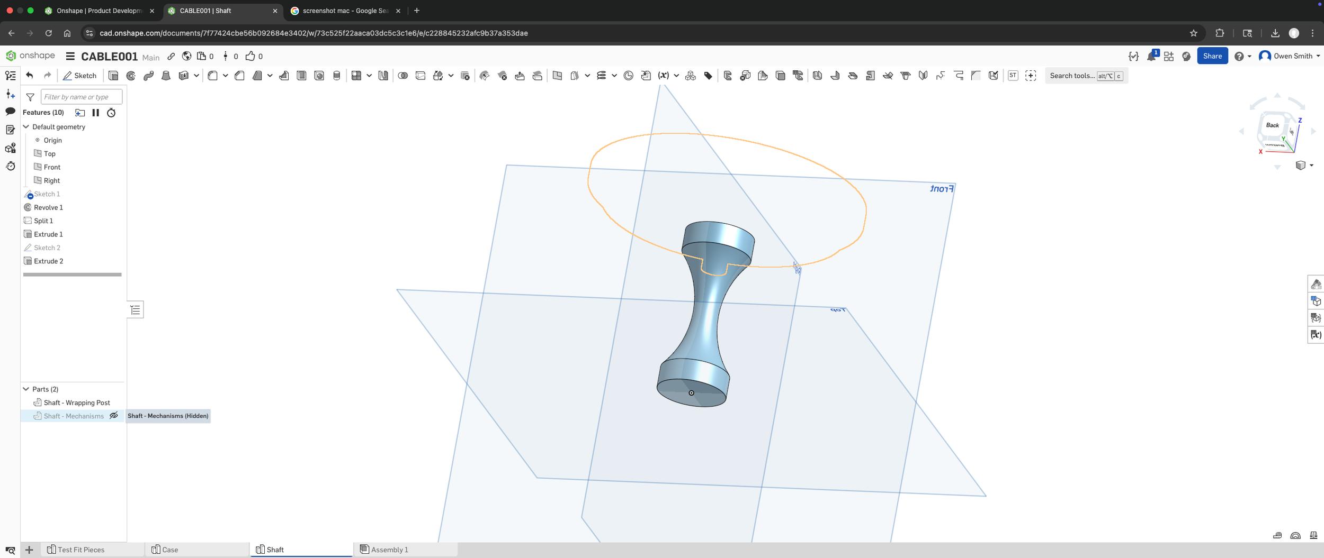1324x558 pixels.
Task: Switch to Onshape Product Development browser tab
Action: coord(99,11)
